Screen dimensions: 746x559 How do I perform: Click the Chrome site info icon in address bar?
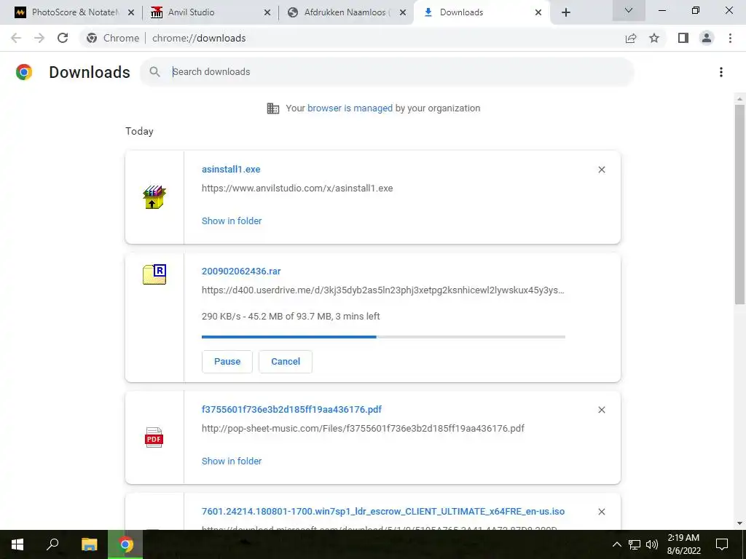92,38
